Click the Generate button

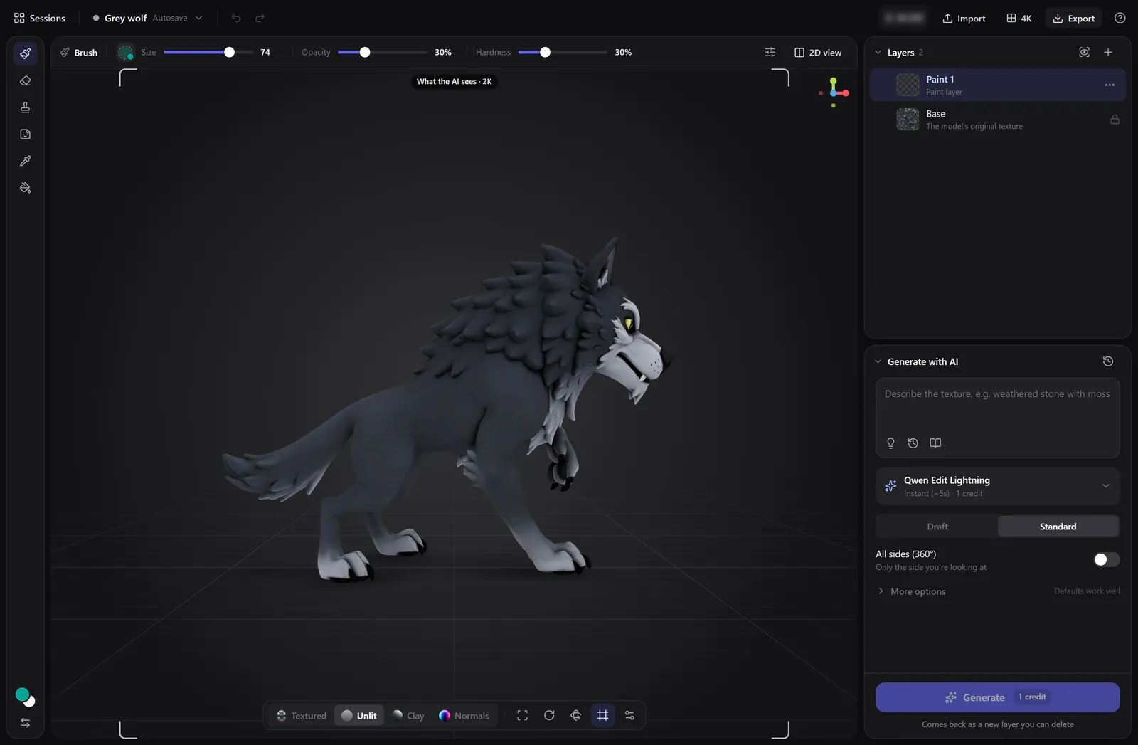(998, 697)
